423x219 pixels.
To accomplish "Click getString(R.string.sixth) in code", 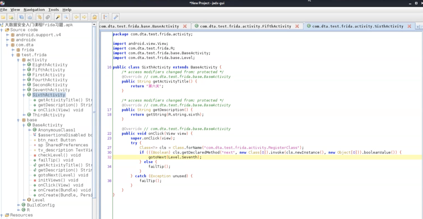I will tap(174, 114).
